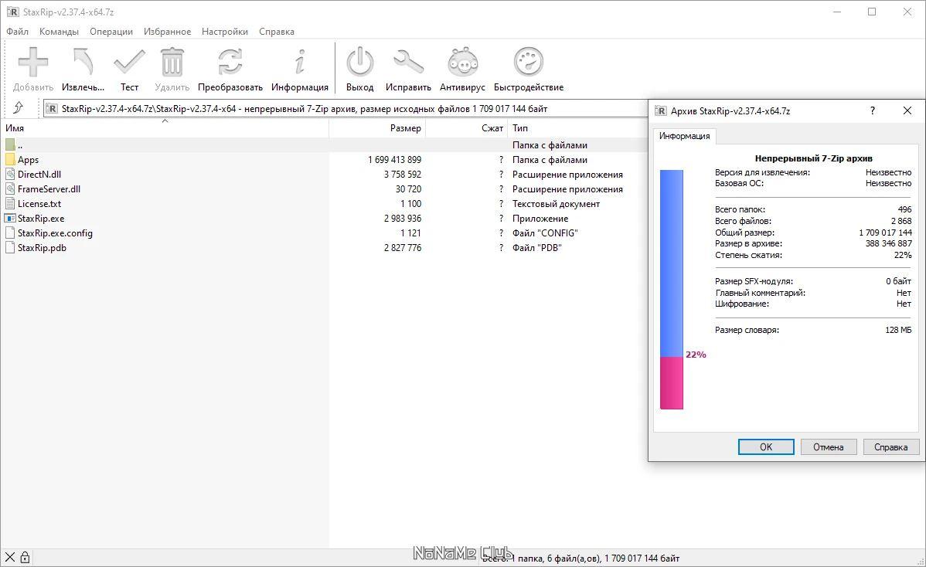Screen dimensions: 926x567
Task: Click the Справка button in dialog
Action: 890,446
